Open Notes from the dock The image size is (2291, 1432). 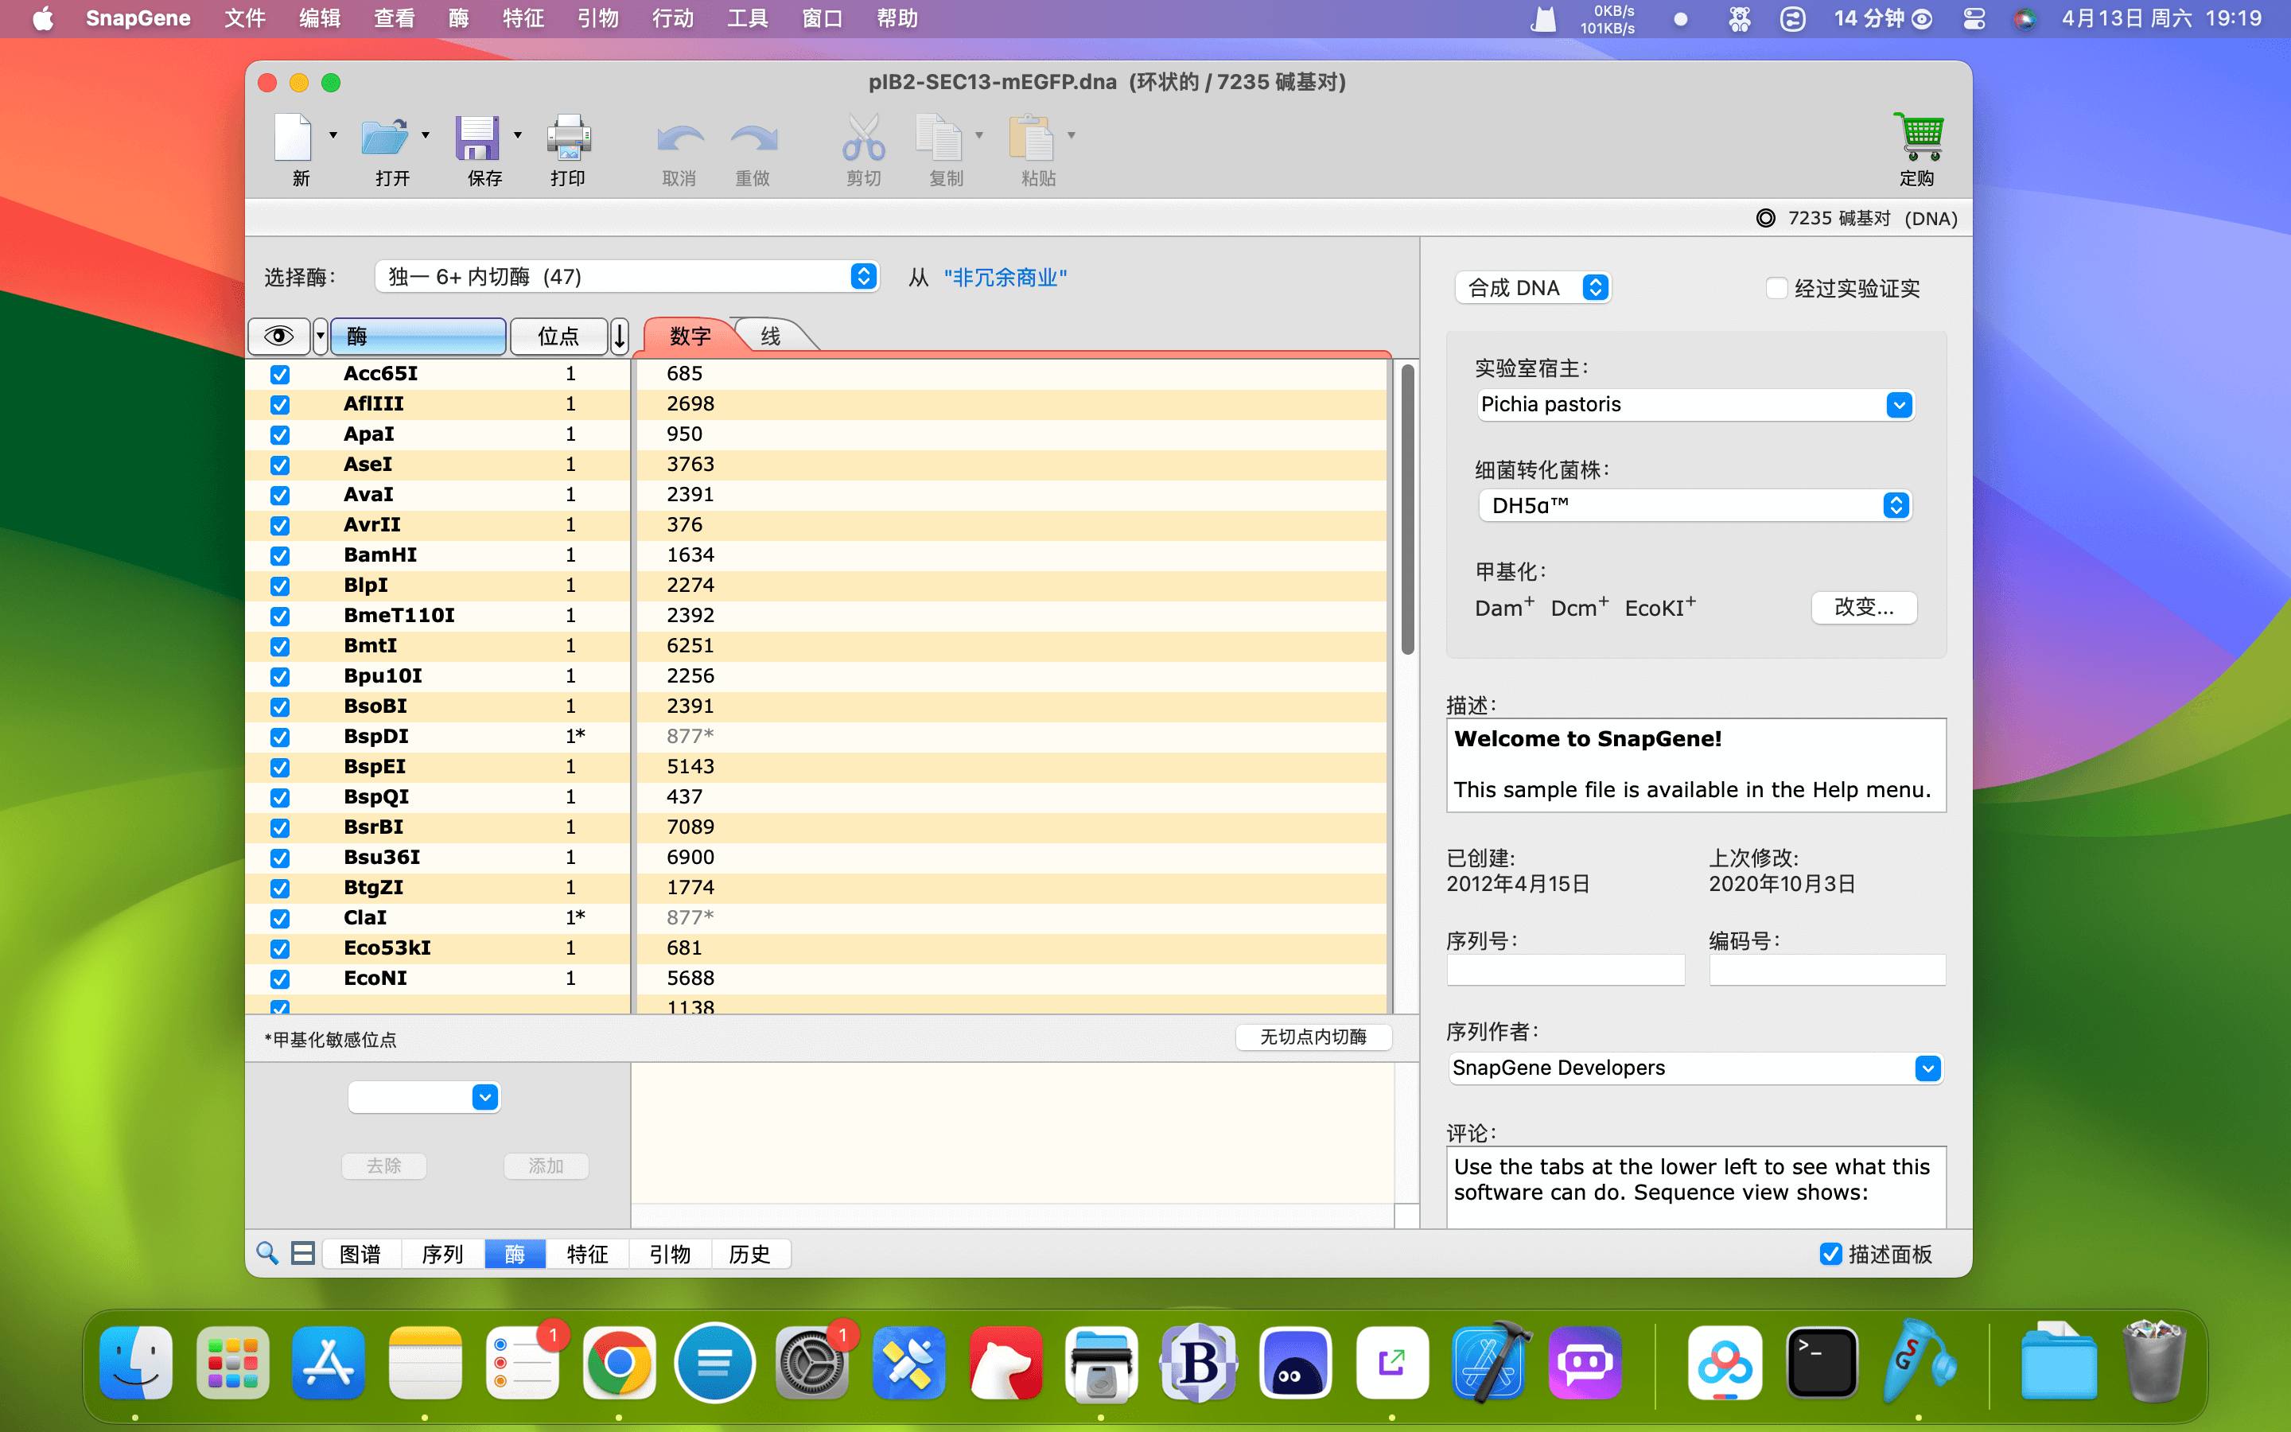click(x=425, y=1363)
